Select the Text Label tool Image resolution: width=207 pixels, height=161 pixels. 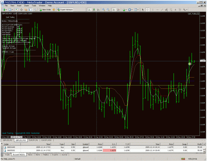180,10
